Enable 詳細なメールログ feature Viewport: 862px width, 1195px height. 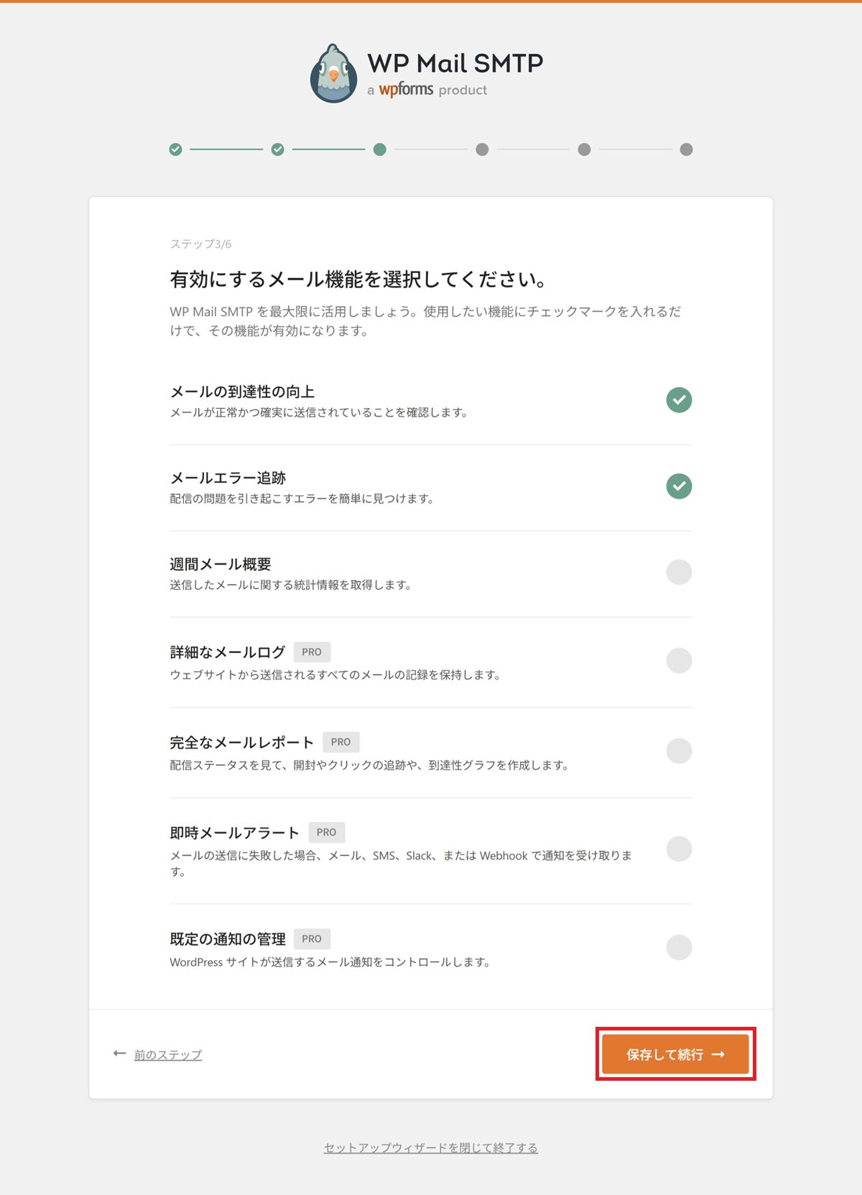tap(679, 660)
